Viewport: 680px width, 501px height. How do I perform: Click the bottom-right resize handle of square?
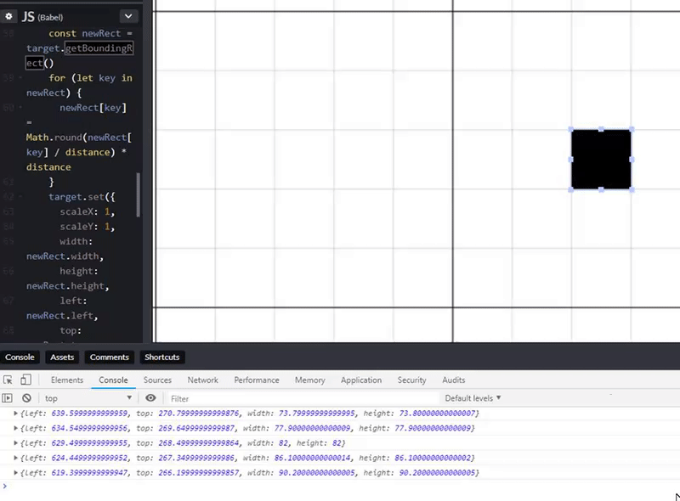[x=632, y=189]
